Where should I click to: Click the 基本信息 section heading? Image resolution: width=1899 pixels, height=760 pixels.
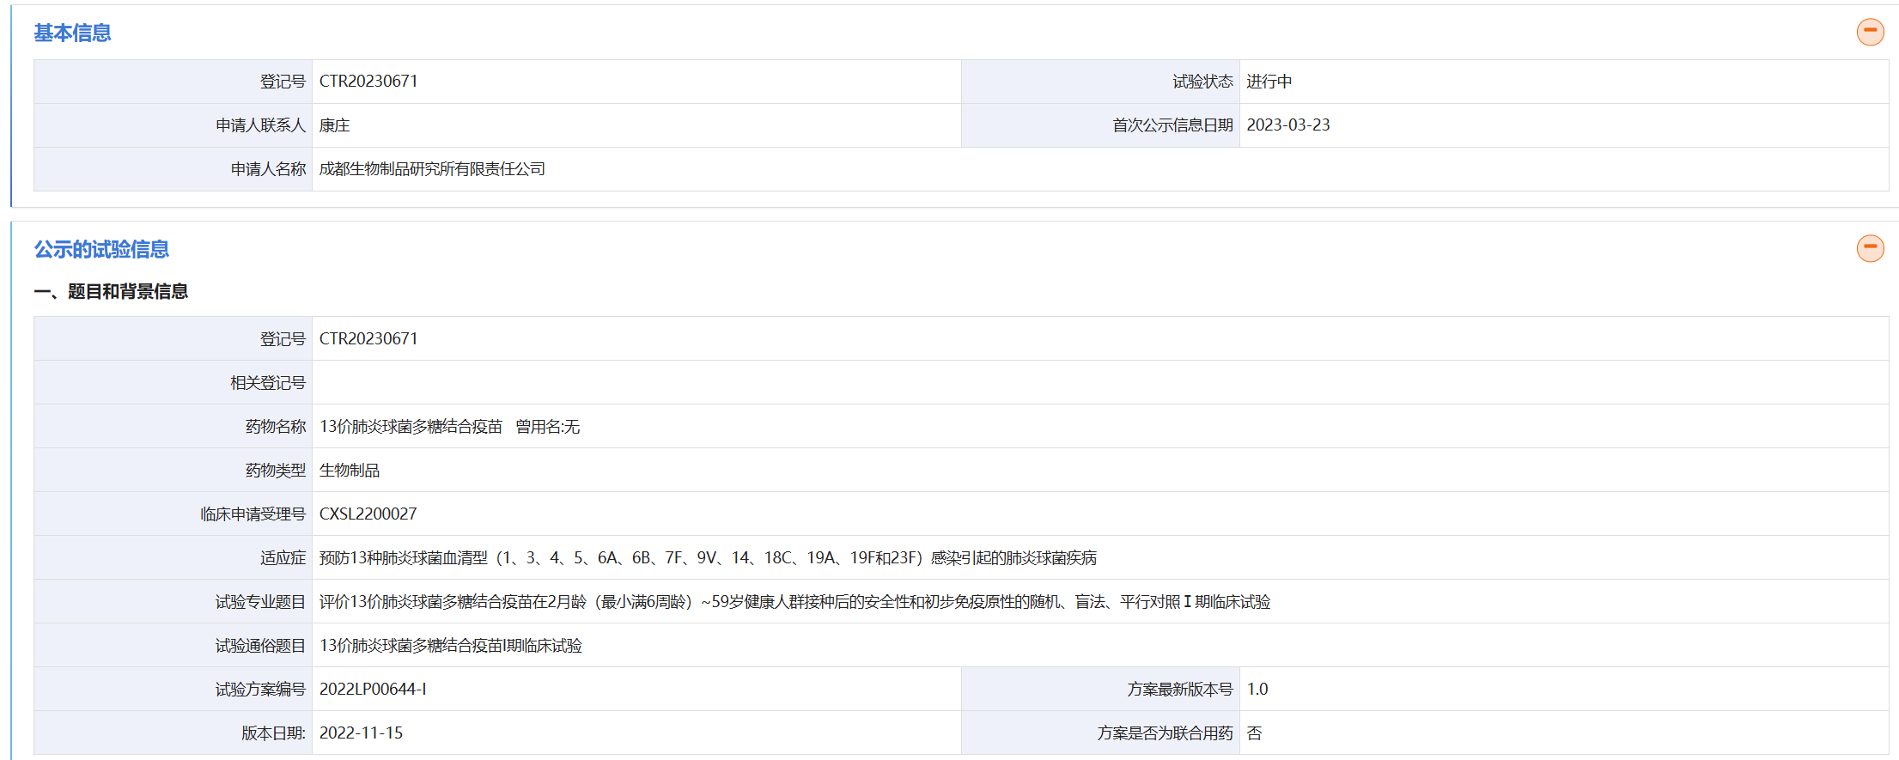click(x=72, y=33)
